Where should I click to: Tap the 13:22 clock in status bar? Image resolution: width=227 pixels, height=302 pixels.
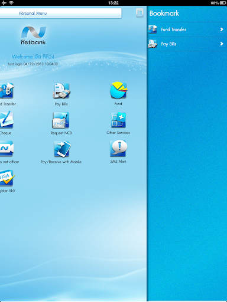(x=113, y=3)
